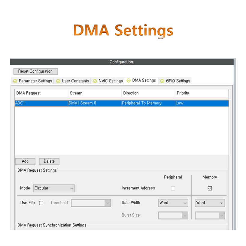Click the DMA Request column header
Image resolution: width=246 pixels, height=246 pixels.
tap(41, 93)
